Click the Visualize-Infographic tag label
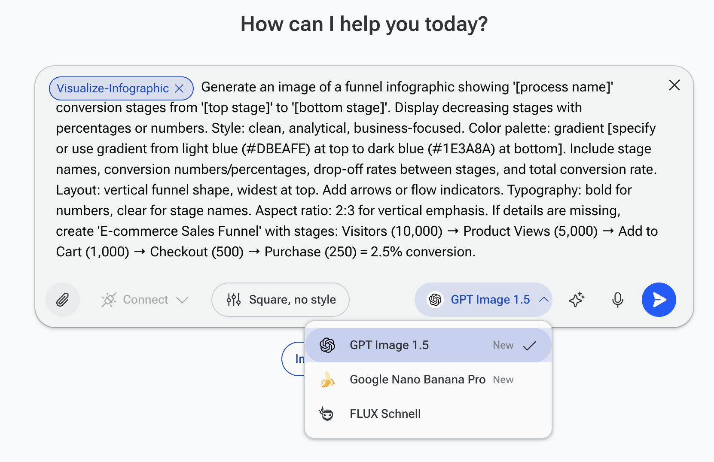 (113, 88)
